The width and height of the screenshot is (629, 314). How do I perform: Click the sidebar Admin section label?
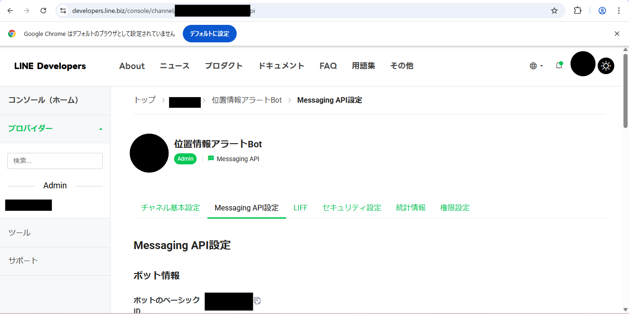(x=55, y=186)
